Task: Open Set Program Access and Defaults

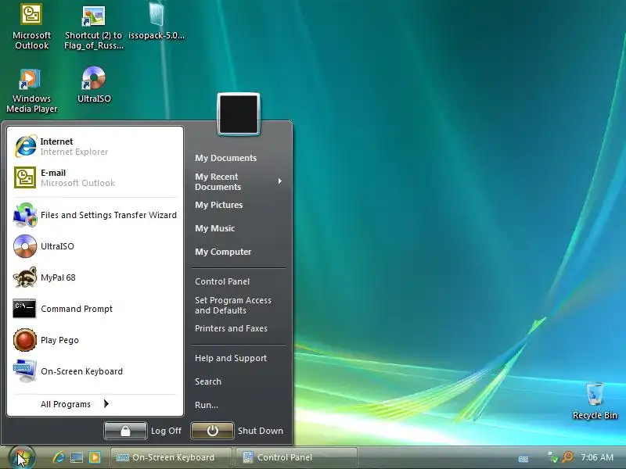Action: click(x=233, y=305)
